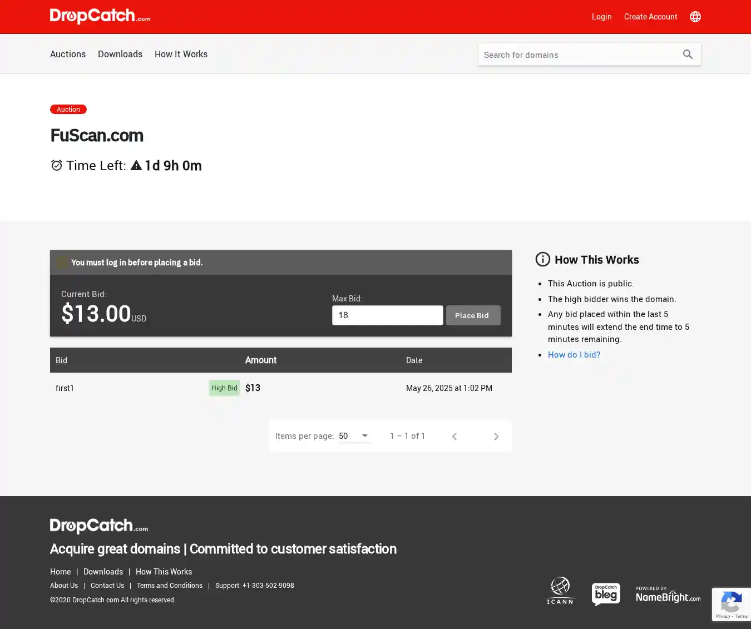Click the NameBright powered-by logo

click(668, 595)
